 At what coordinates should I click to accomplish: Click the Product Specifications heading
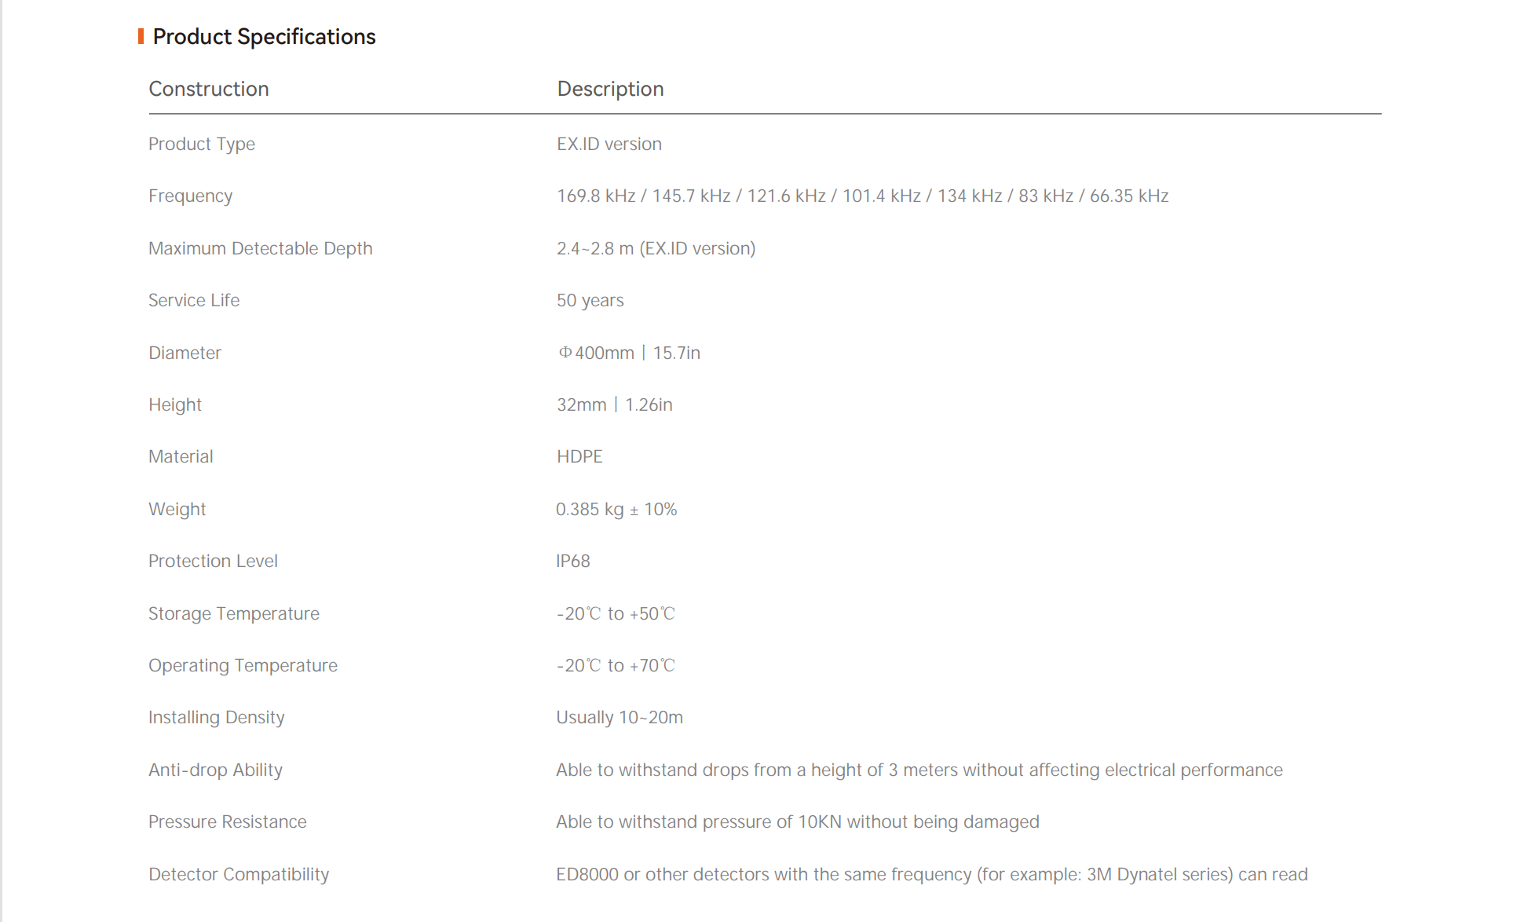coord(264,37)
